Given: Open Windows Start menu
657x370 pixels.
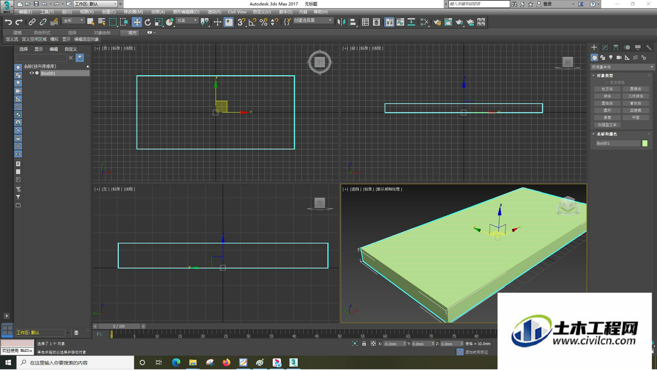Looking at the screenshot, I should [x=8, y=362].
